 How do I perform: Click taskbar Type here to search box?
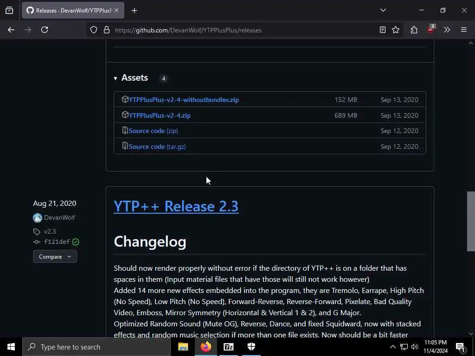[x=96, y=347]
